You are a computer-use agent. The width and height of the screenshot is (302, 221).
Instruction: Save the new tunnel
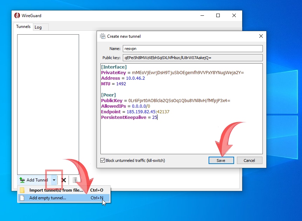(221, 161)
